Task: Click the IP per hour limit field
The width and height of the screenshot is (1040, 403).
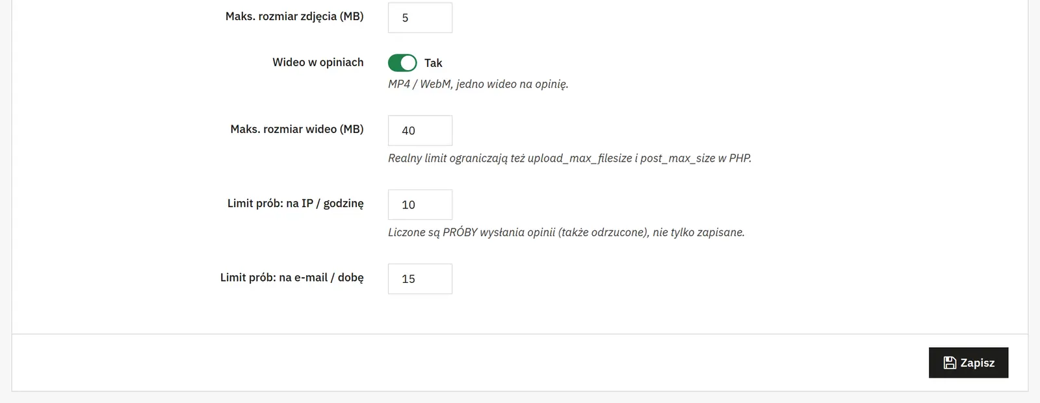Action: tap(420, 204)
